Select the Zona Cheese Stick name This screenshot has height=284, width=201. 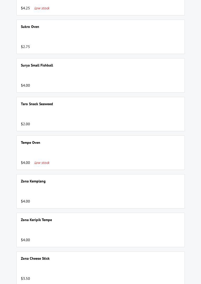[x=35, y=258]
